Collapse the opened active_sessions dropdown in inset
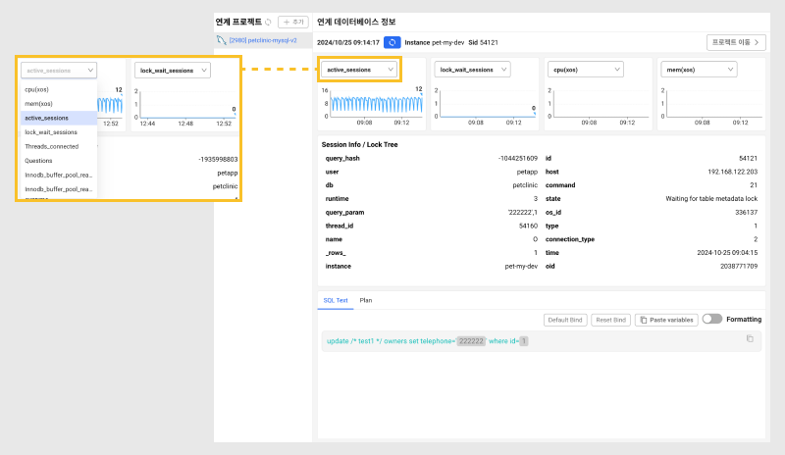785x455 pixels. point(59,71)
